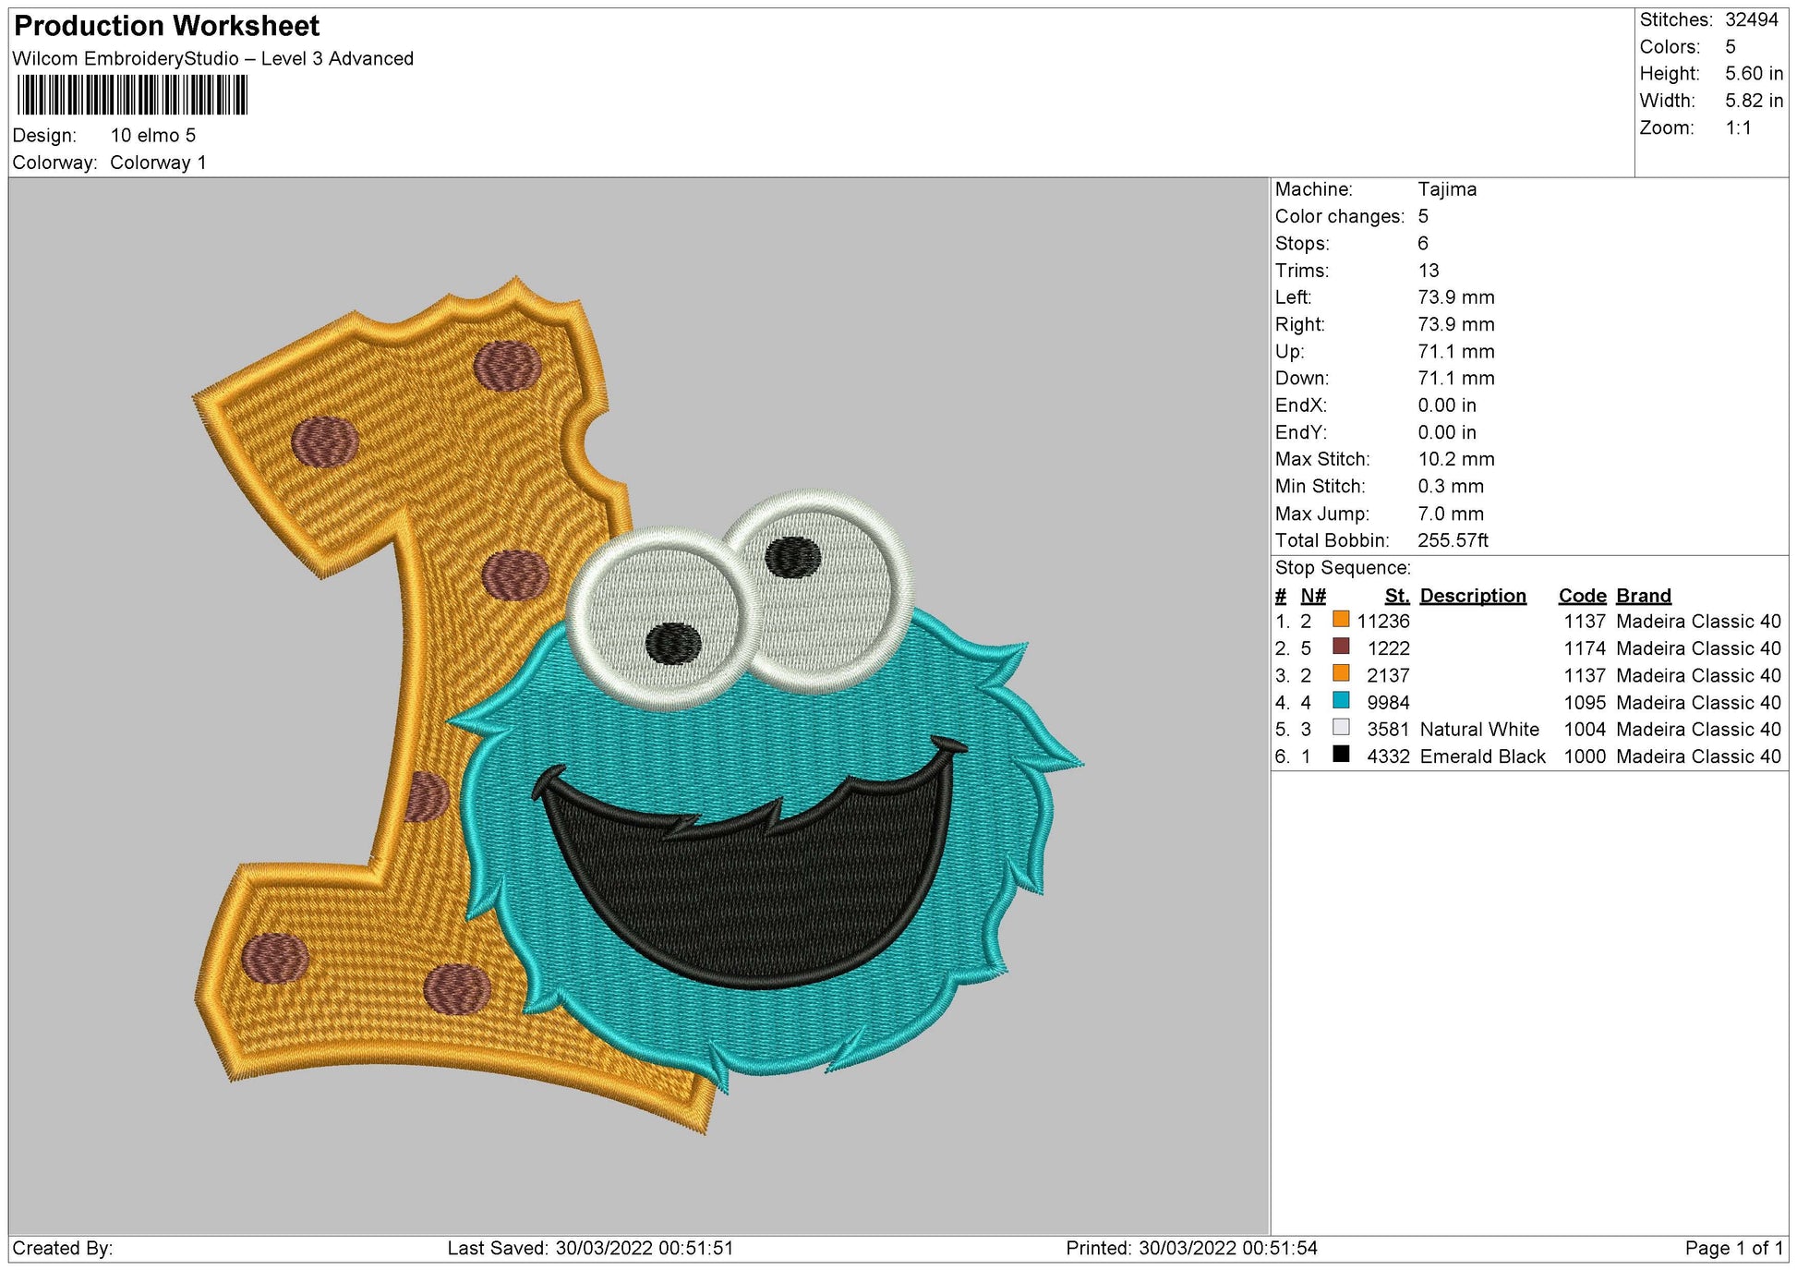Click stitch count '11236' in stop row 1
Image resolution: width=1797 pixels, height=1270 pixels.
click(x=1383, y=622)
